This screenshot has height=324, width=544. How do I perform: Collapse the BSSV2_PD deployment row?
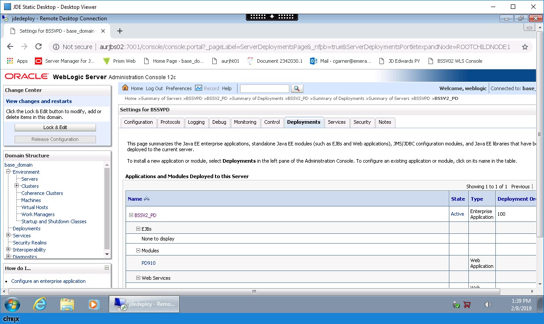click(x=131, y=215)
